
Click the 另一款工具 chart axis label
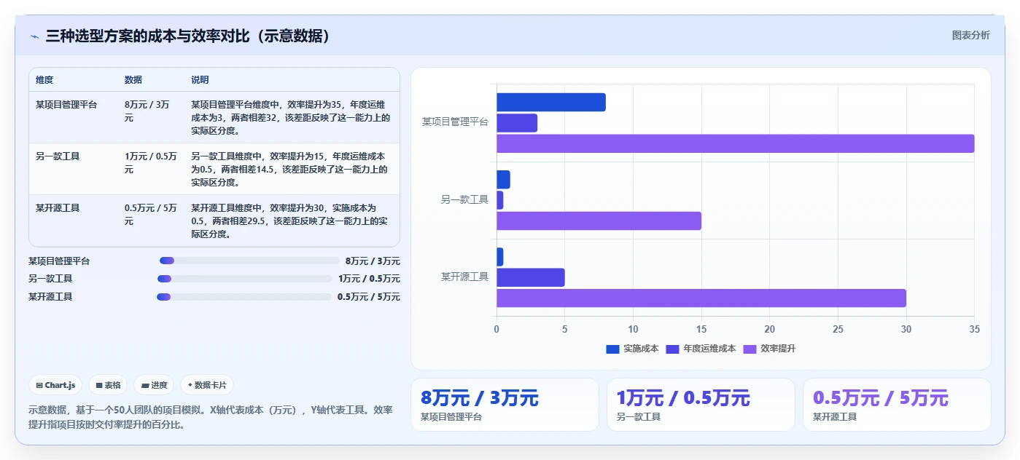[x=464, y=199]
